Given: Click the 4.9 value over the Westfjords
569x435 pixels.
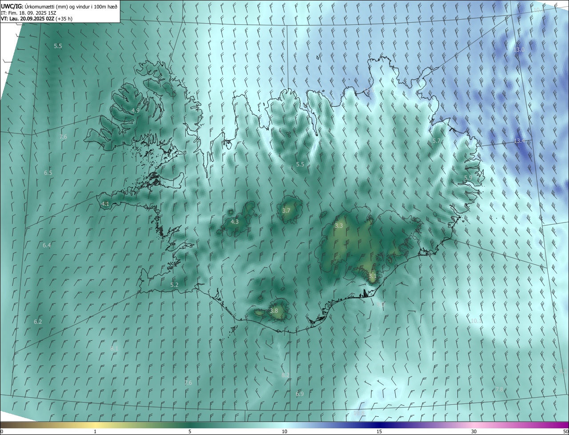Looking at the screenshot, I should coord(136,110).
